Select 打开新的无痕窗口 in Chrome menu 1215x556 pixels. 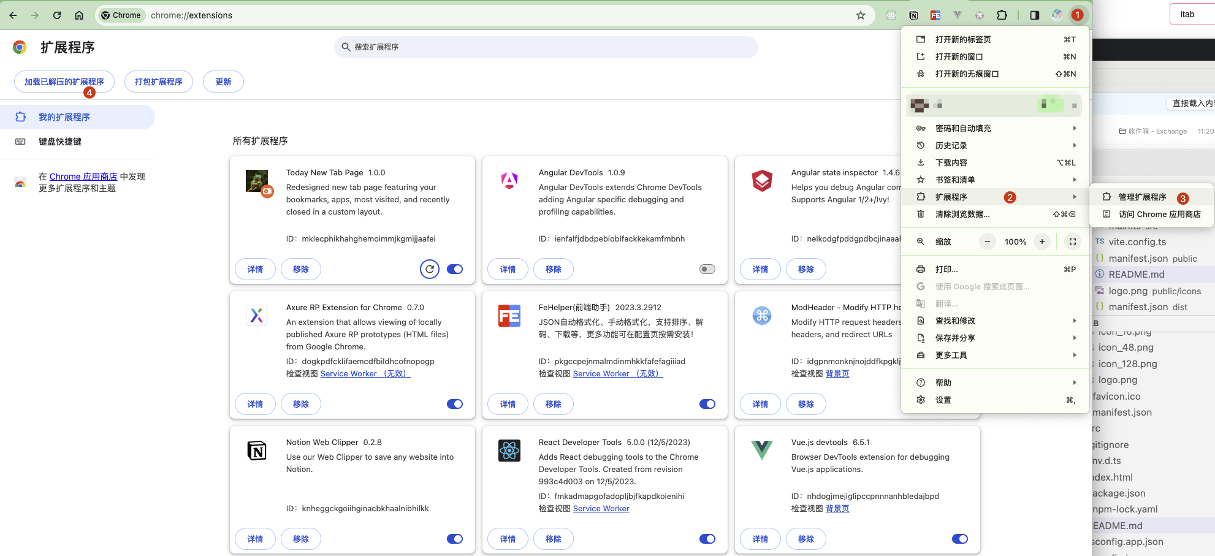(x=995, y=74)
